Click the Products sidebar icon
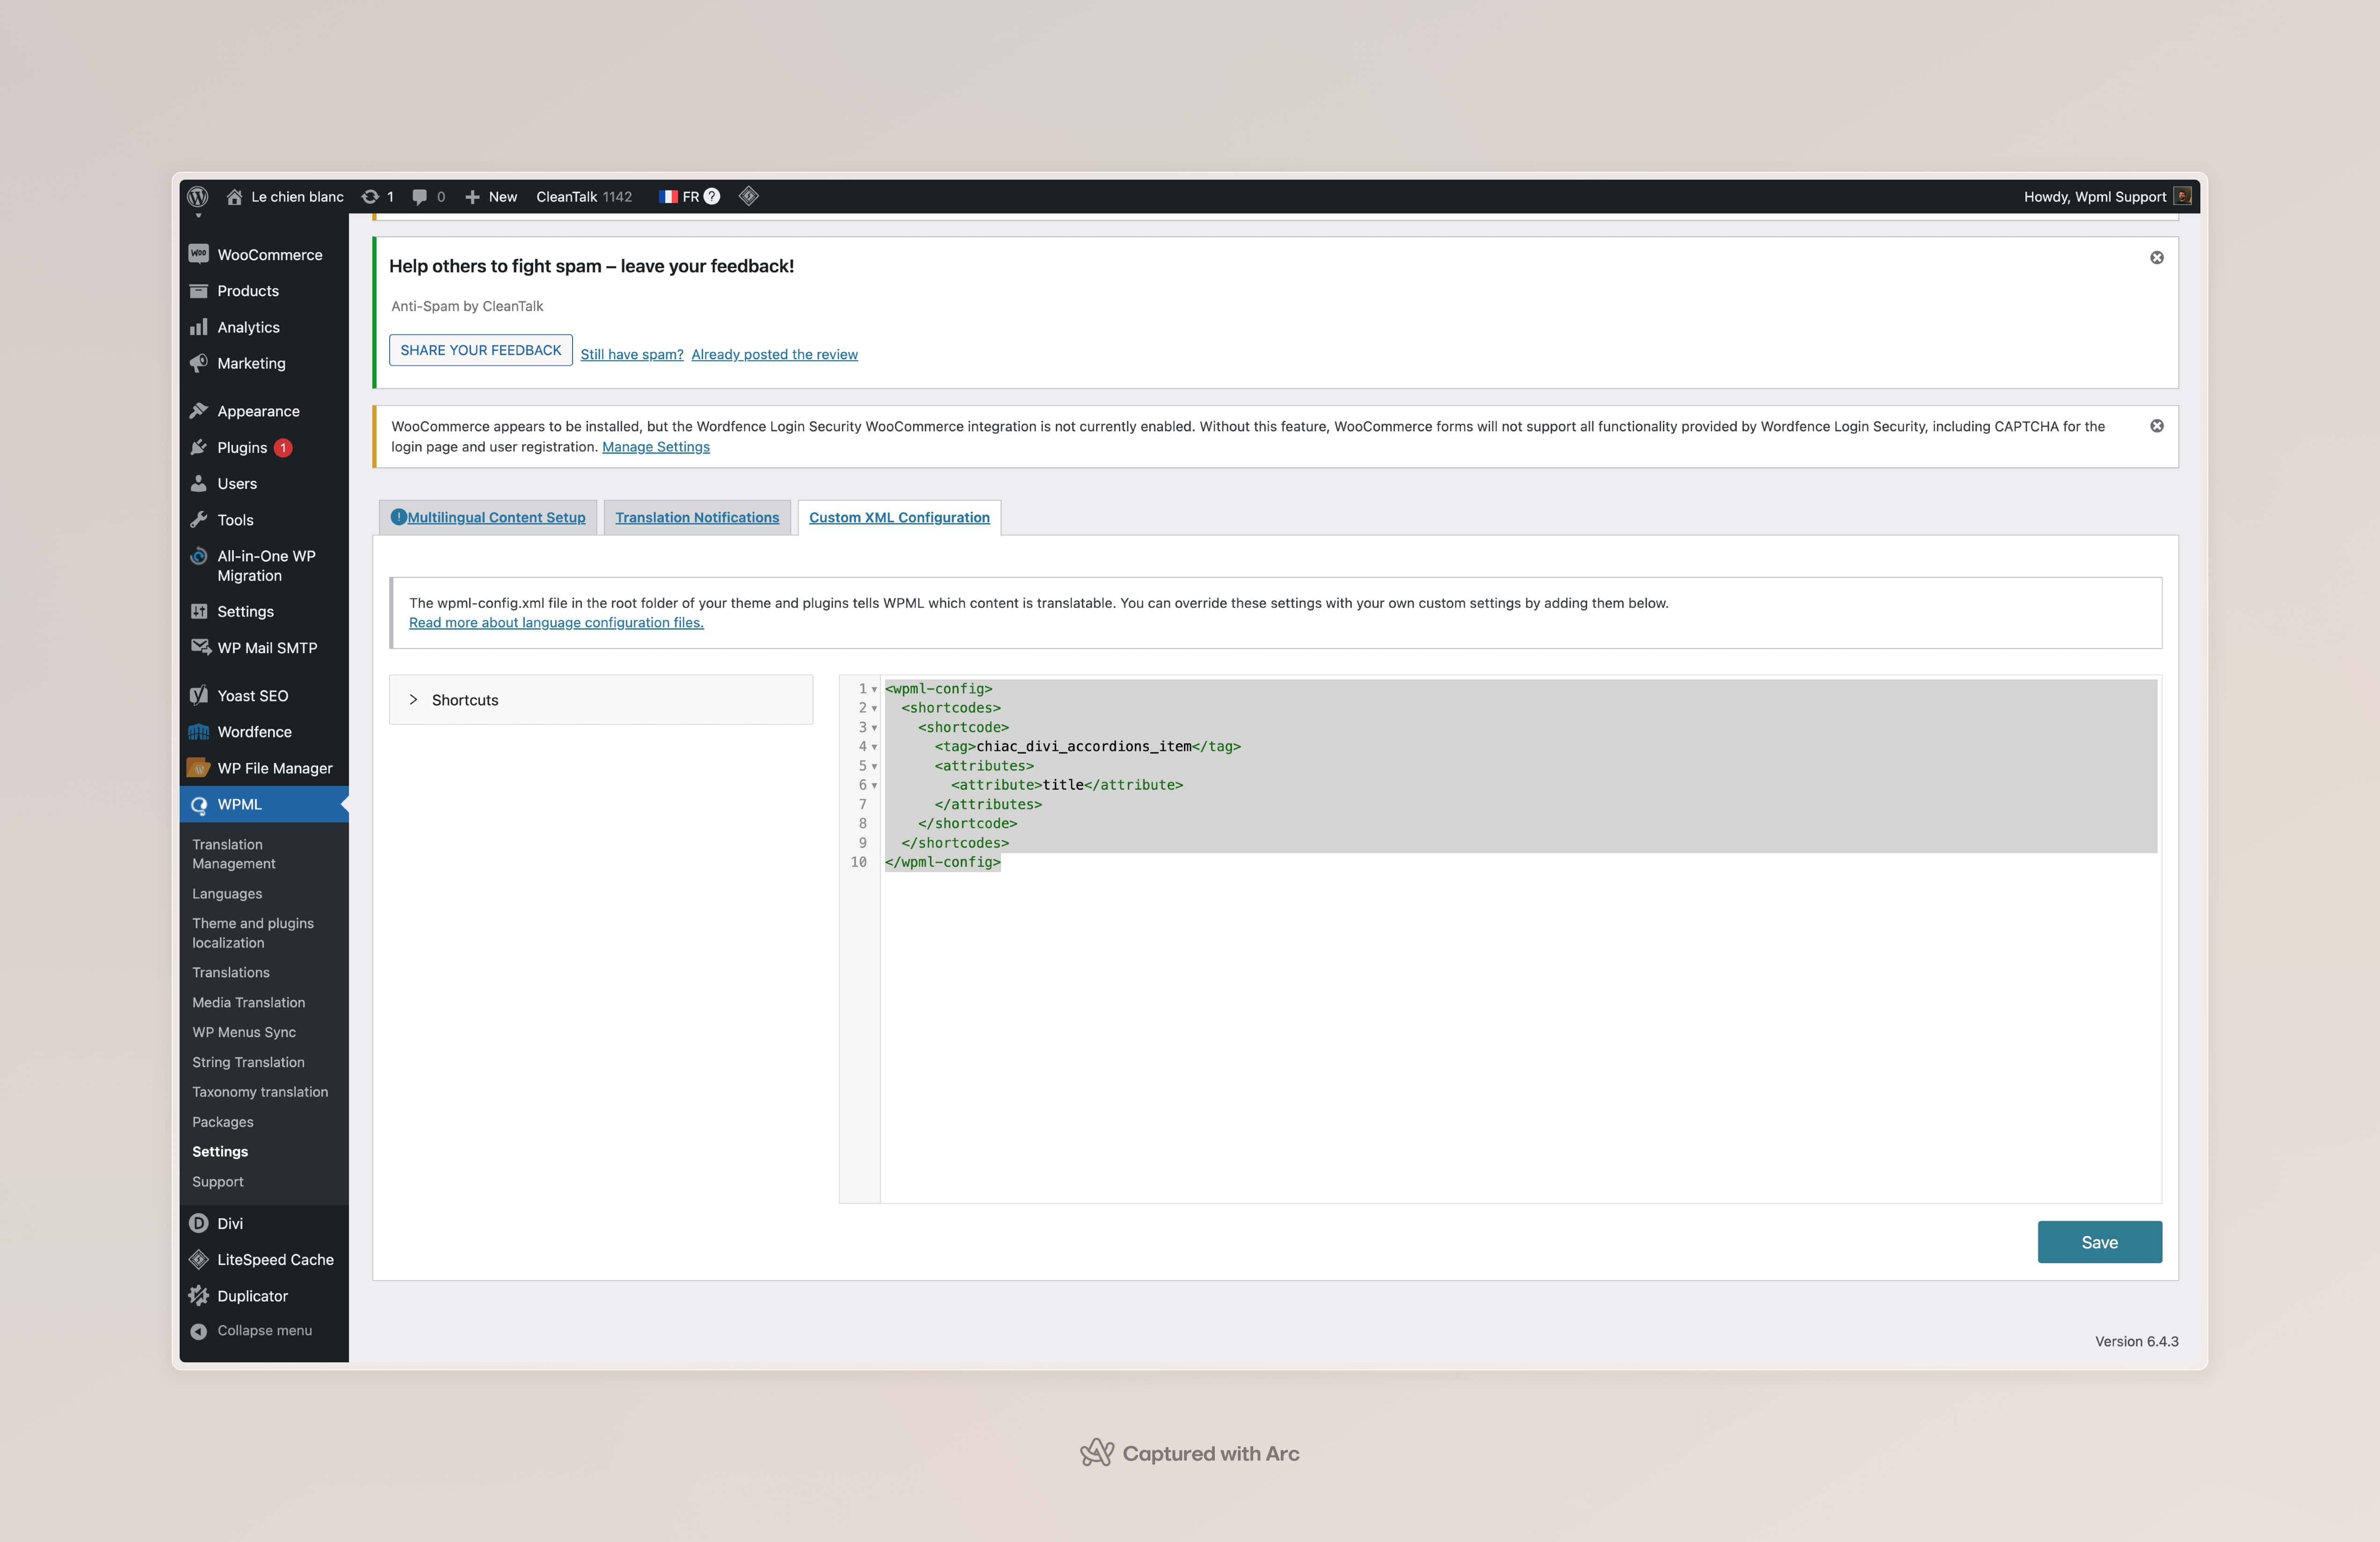2380x1542 pixels. pos(199,291)
